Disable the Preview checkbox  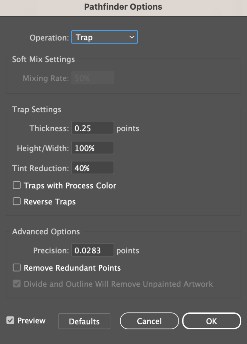[10, 320]
